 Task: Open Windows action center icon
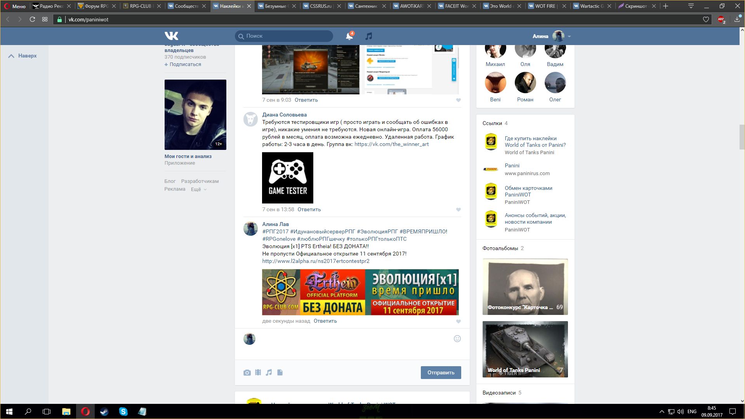(x=733, y=412)
